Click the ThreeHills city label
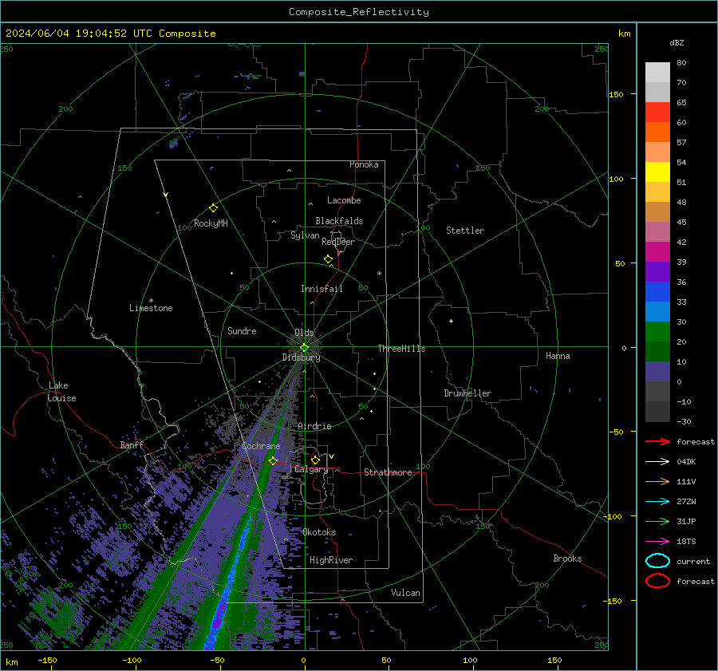This screenshot has height=671, width=718. [x=401, y=349]
